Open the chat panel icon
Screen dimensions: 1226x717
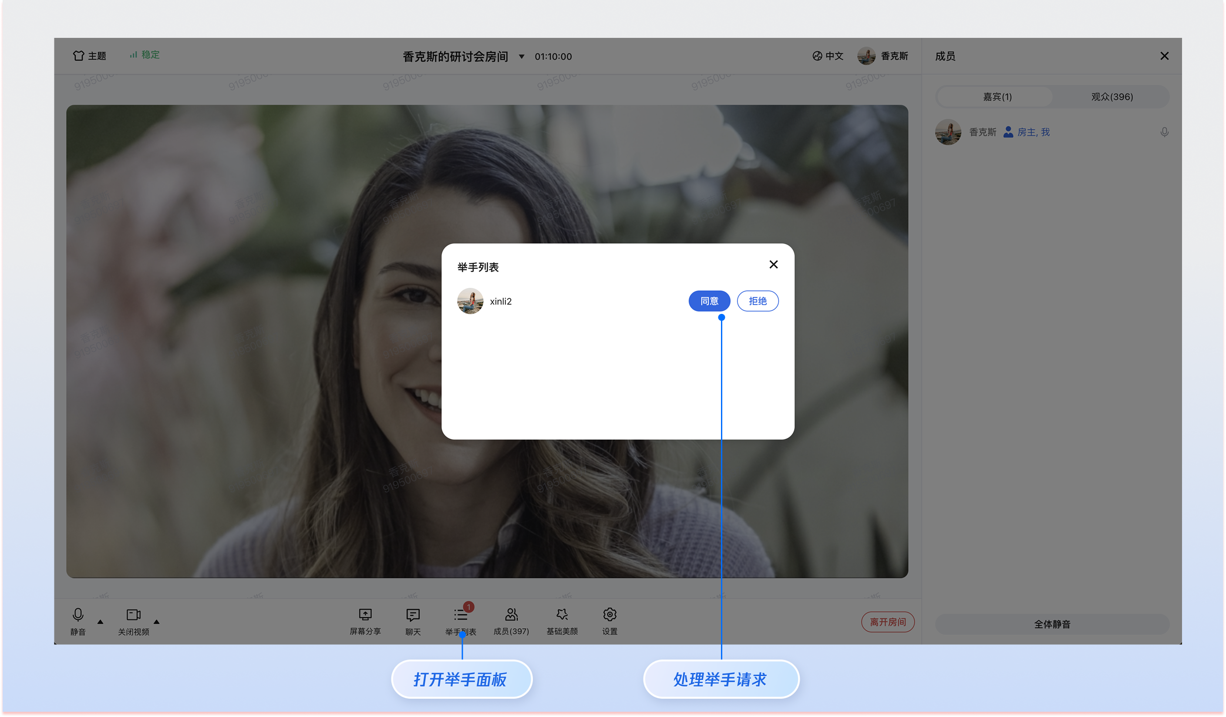[x=413, y=615]
